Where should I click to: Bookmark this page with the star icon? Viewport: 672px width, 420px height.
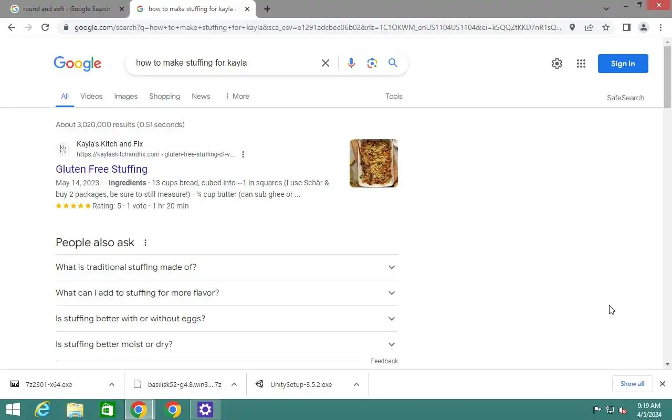[606, 27]
